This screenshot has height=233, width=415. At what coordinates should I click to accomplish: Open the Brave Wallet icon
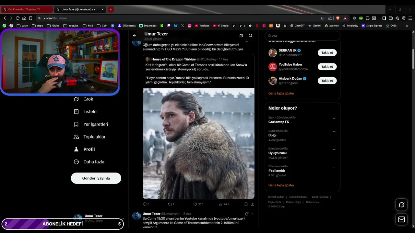tap(391, 18)
